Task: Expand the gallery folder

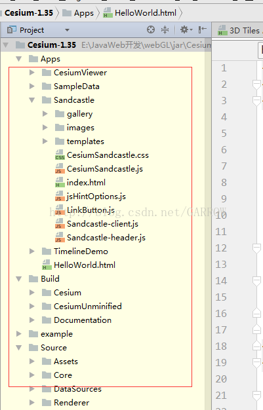Action: pos(45,113)
